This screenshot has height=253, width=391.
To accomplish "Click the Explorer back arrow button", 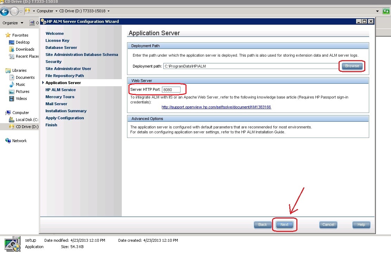I will (x=4, y=11).
